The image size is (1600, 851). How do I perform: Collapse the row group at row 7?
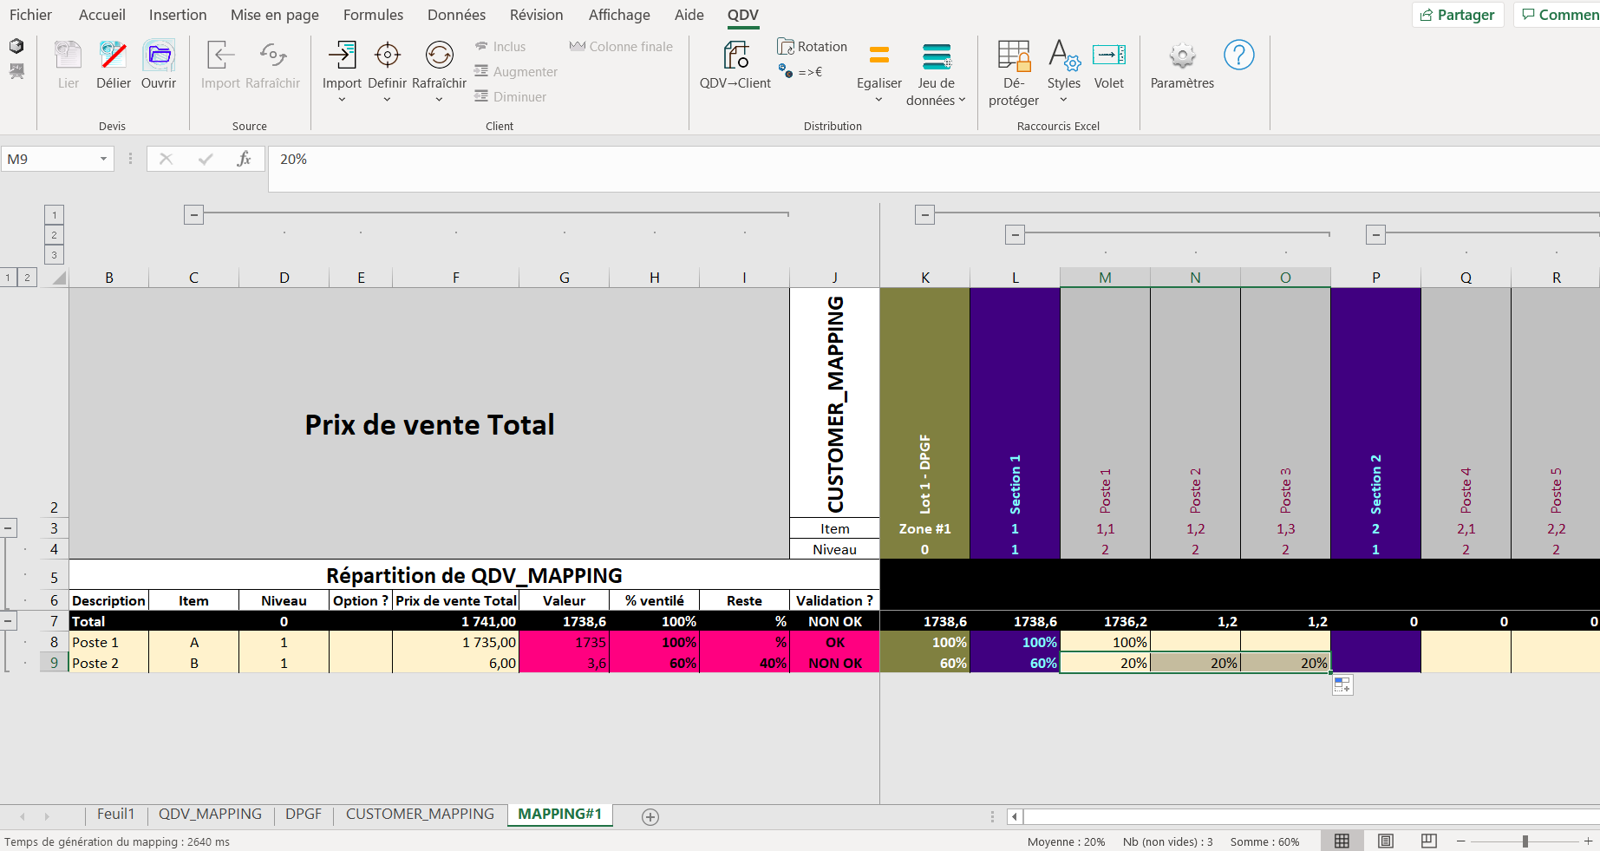[8, 621]
